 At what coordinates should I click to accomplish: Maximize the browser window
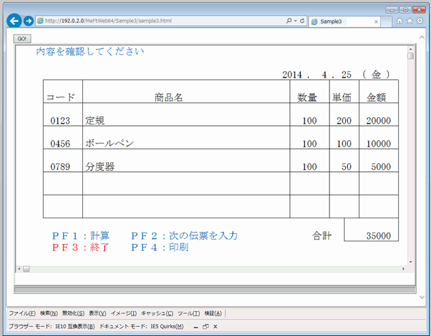click(x=405, y=10)
